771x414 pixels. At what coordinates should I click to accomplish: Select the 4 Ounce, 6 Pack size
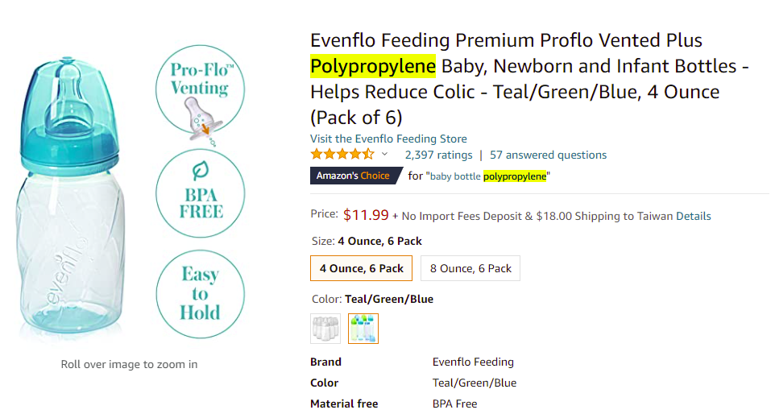(362, 268)
